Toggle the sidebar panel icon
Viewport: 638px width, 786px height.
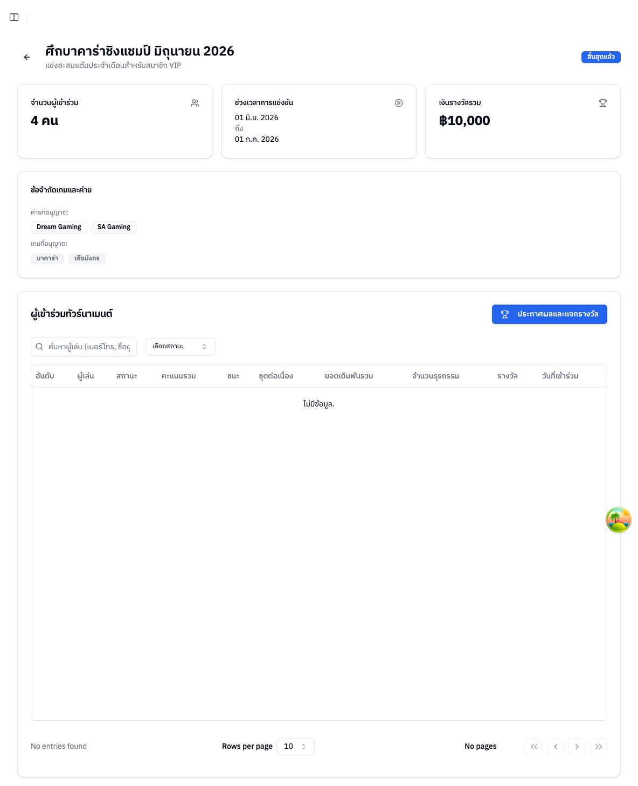[14, 17]
